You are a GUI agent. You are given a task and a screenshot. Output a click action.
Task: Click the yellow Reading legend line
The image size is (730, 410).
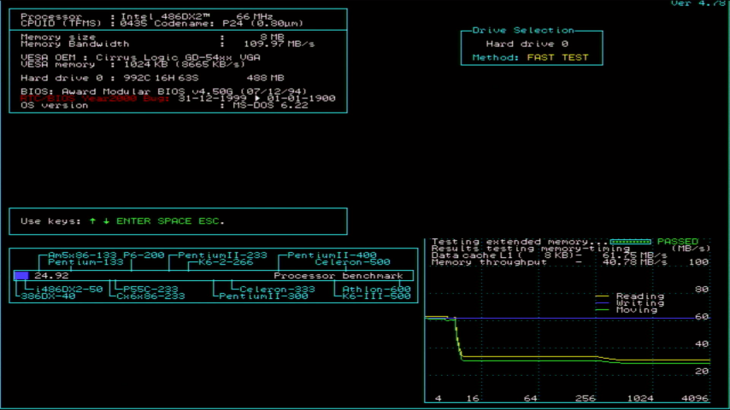604,296
